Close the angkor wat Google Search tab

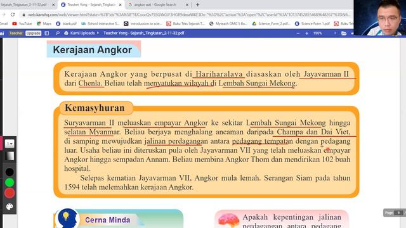[x=187, y=4]
